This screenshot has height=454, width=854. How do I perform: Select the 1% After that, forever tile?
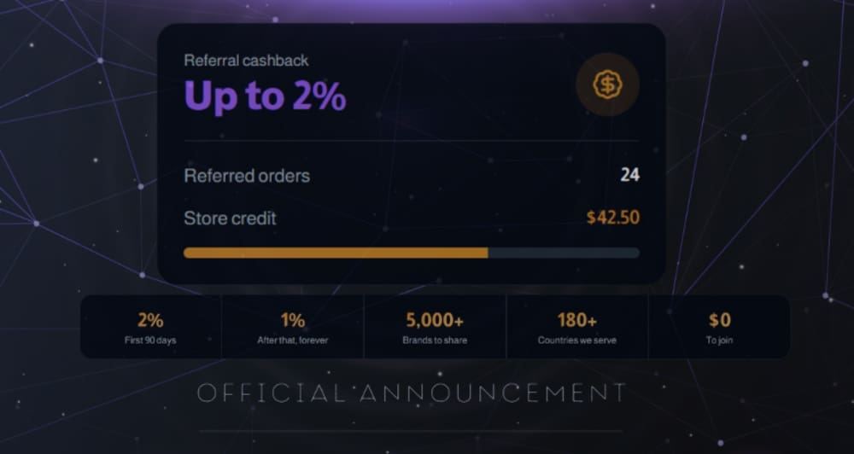point(292,327)
